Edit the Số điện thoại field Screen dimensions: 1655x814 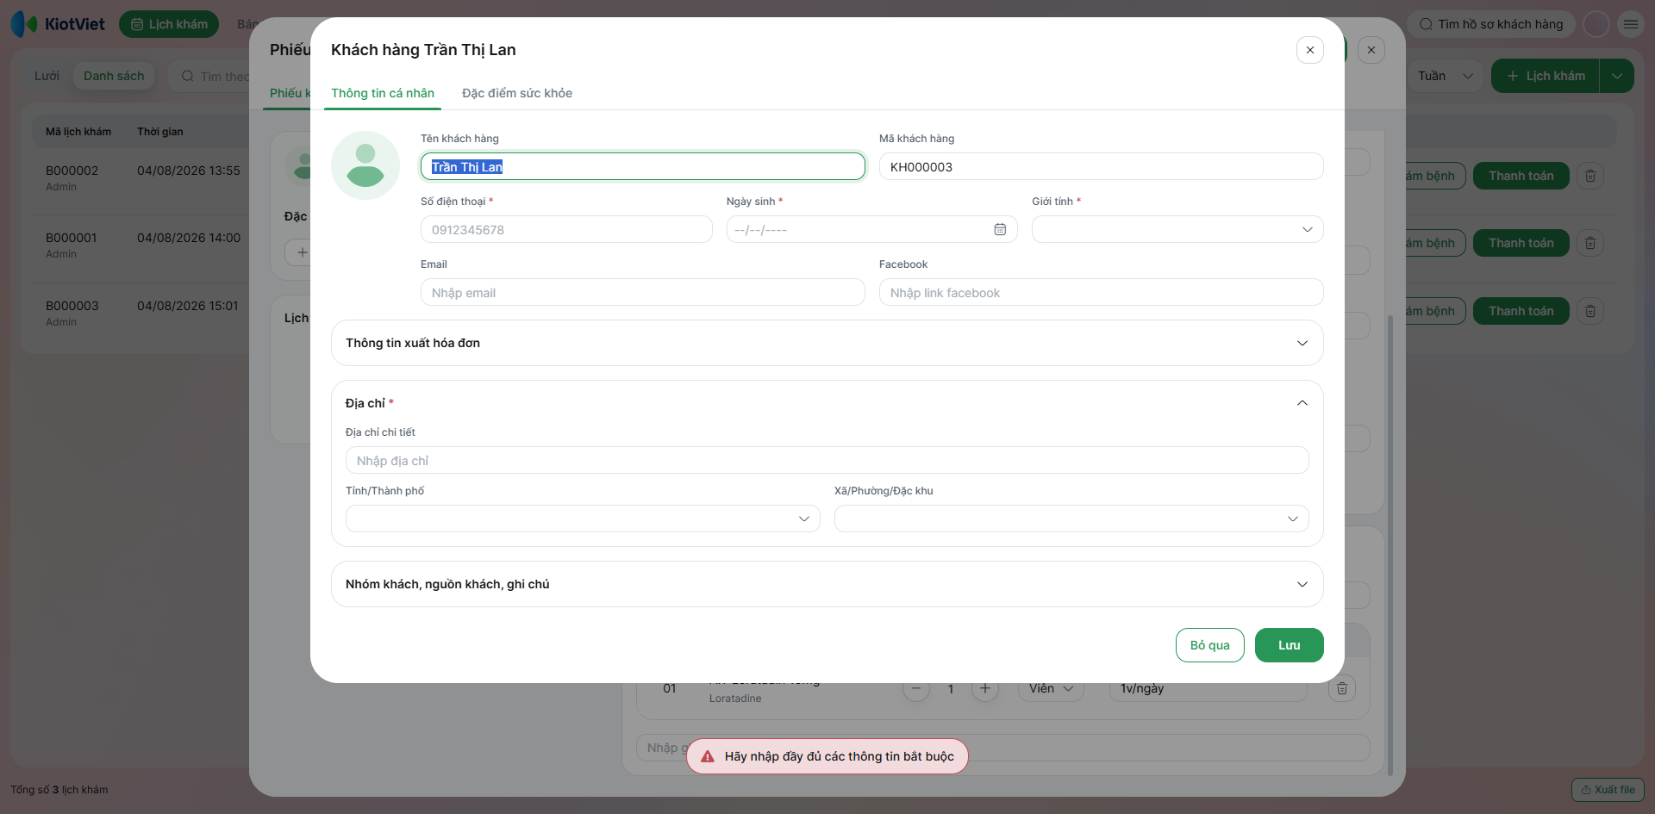click(x=566, y=229)
